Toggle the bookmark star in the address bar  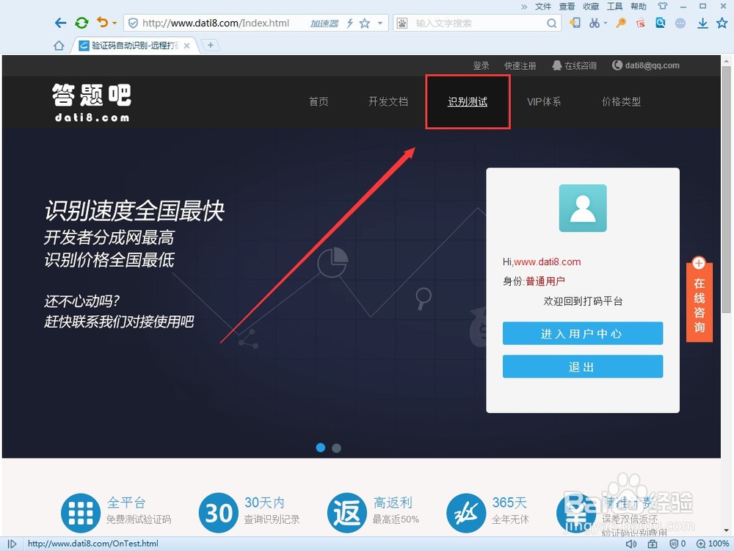(x=365, y=23)
